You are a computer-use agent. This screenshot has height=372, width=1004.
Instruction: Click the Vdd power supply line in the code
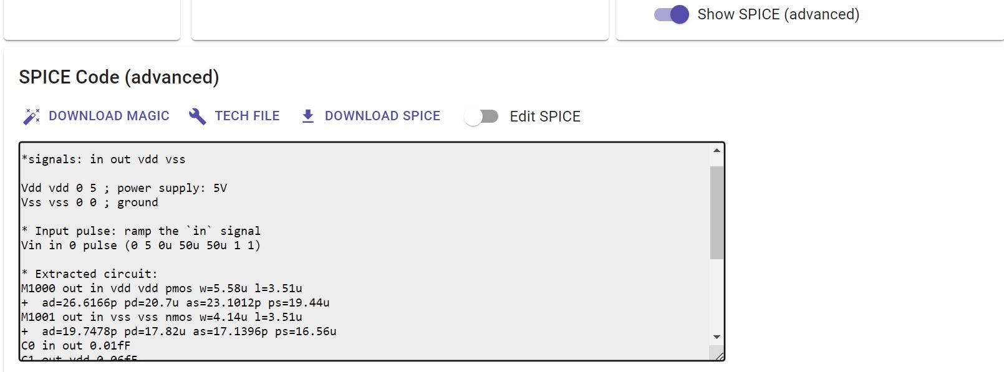123,188
